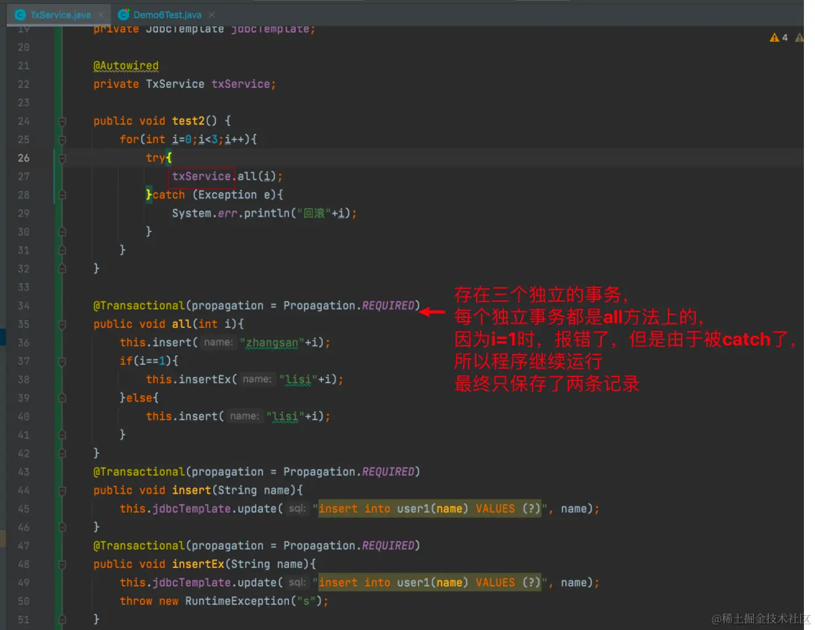Click the test class icon on Demo6Test.java tab
This screenshot has width=815, height=630.
(x=124, y=15)
